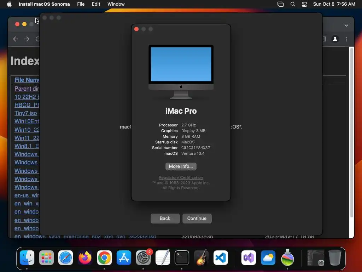Viewport: 362px width, 272px height.
Task: Click the Continue button in installer
Action: [x=197, y=218]
